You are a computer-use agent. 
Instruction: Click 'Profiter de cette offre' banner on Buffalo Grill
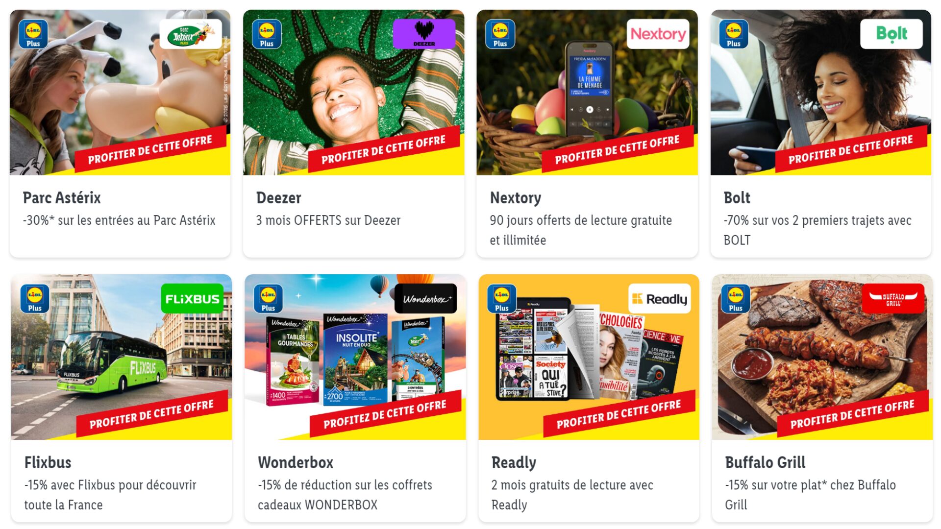click(853, 414)
